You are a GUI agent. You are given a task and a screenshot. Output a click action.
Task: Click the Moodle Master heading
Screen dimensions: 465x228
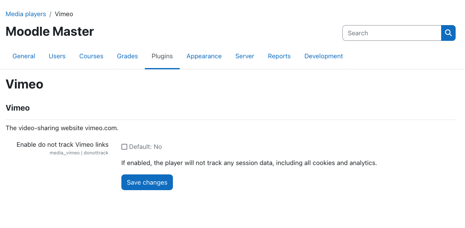pyautogui.click(x=49, y=31)
